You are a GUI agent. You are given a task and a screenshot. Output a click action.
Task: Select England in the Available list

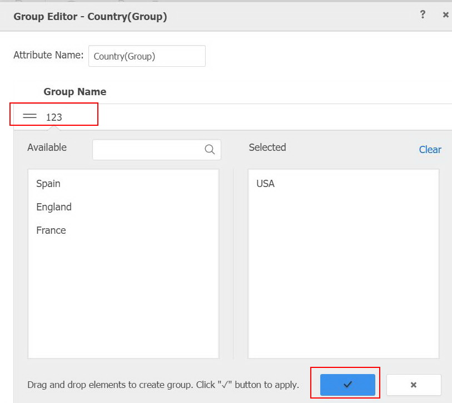[x=53, y=207]
